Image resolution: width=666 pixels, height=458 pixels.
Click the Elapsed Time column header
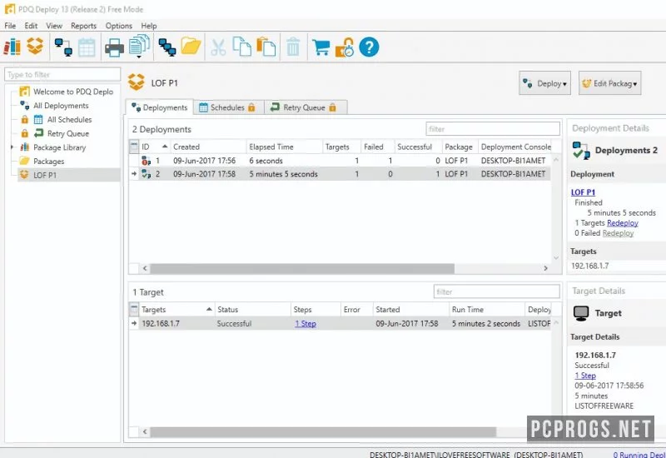point(284,147)
